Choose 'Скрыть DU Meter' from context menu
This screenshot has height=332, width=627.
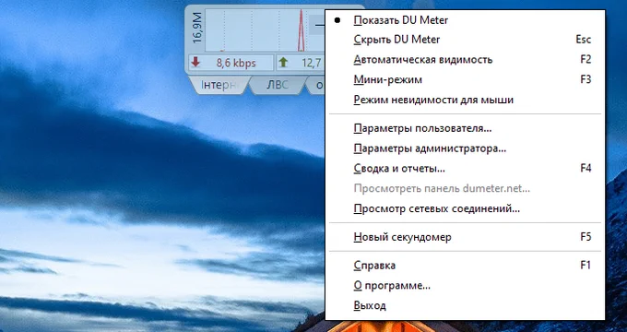pos(465,40)
